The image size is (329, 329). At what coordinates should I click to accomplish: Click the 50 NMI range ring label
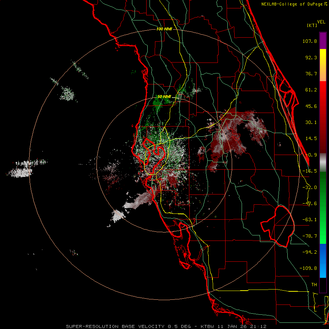pos(164,97)
